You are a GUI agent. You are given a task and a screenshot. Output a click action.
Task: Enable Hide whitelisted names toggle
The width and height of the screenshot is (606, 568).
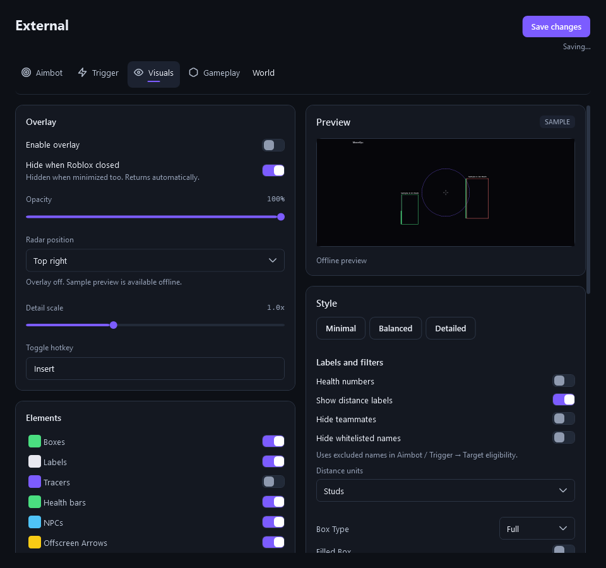[x=564, y=437]
